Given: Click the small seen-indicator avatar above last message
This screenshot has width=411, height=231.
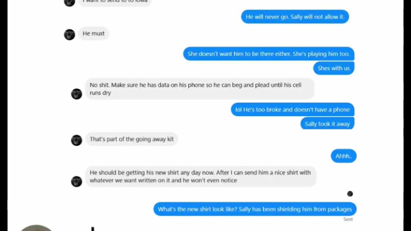Looking at the screenshot, I should pyautogui.click(x=350, y=194).
